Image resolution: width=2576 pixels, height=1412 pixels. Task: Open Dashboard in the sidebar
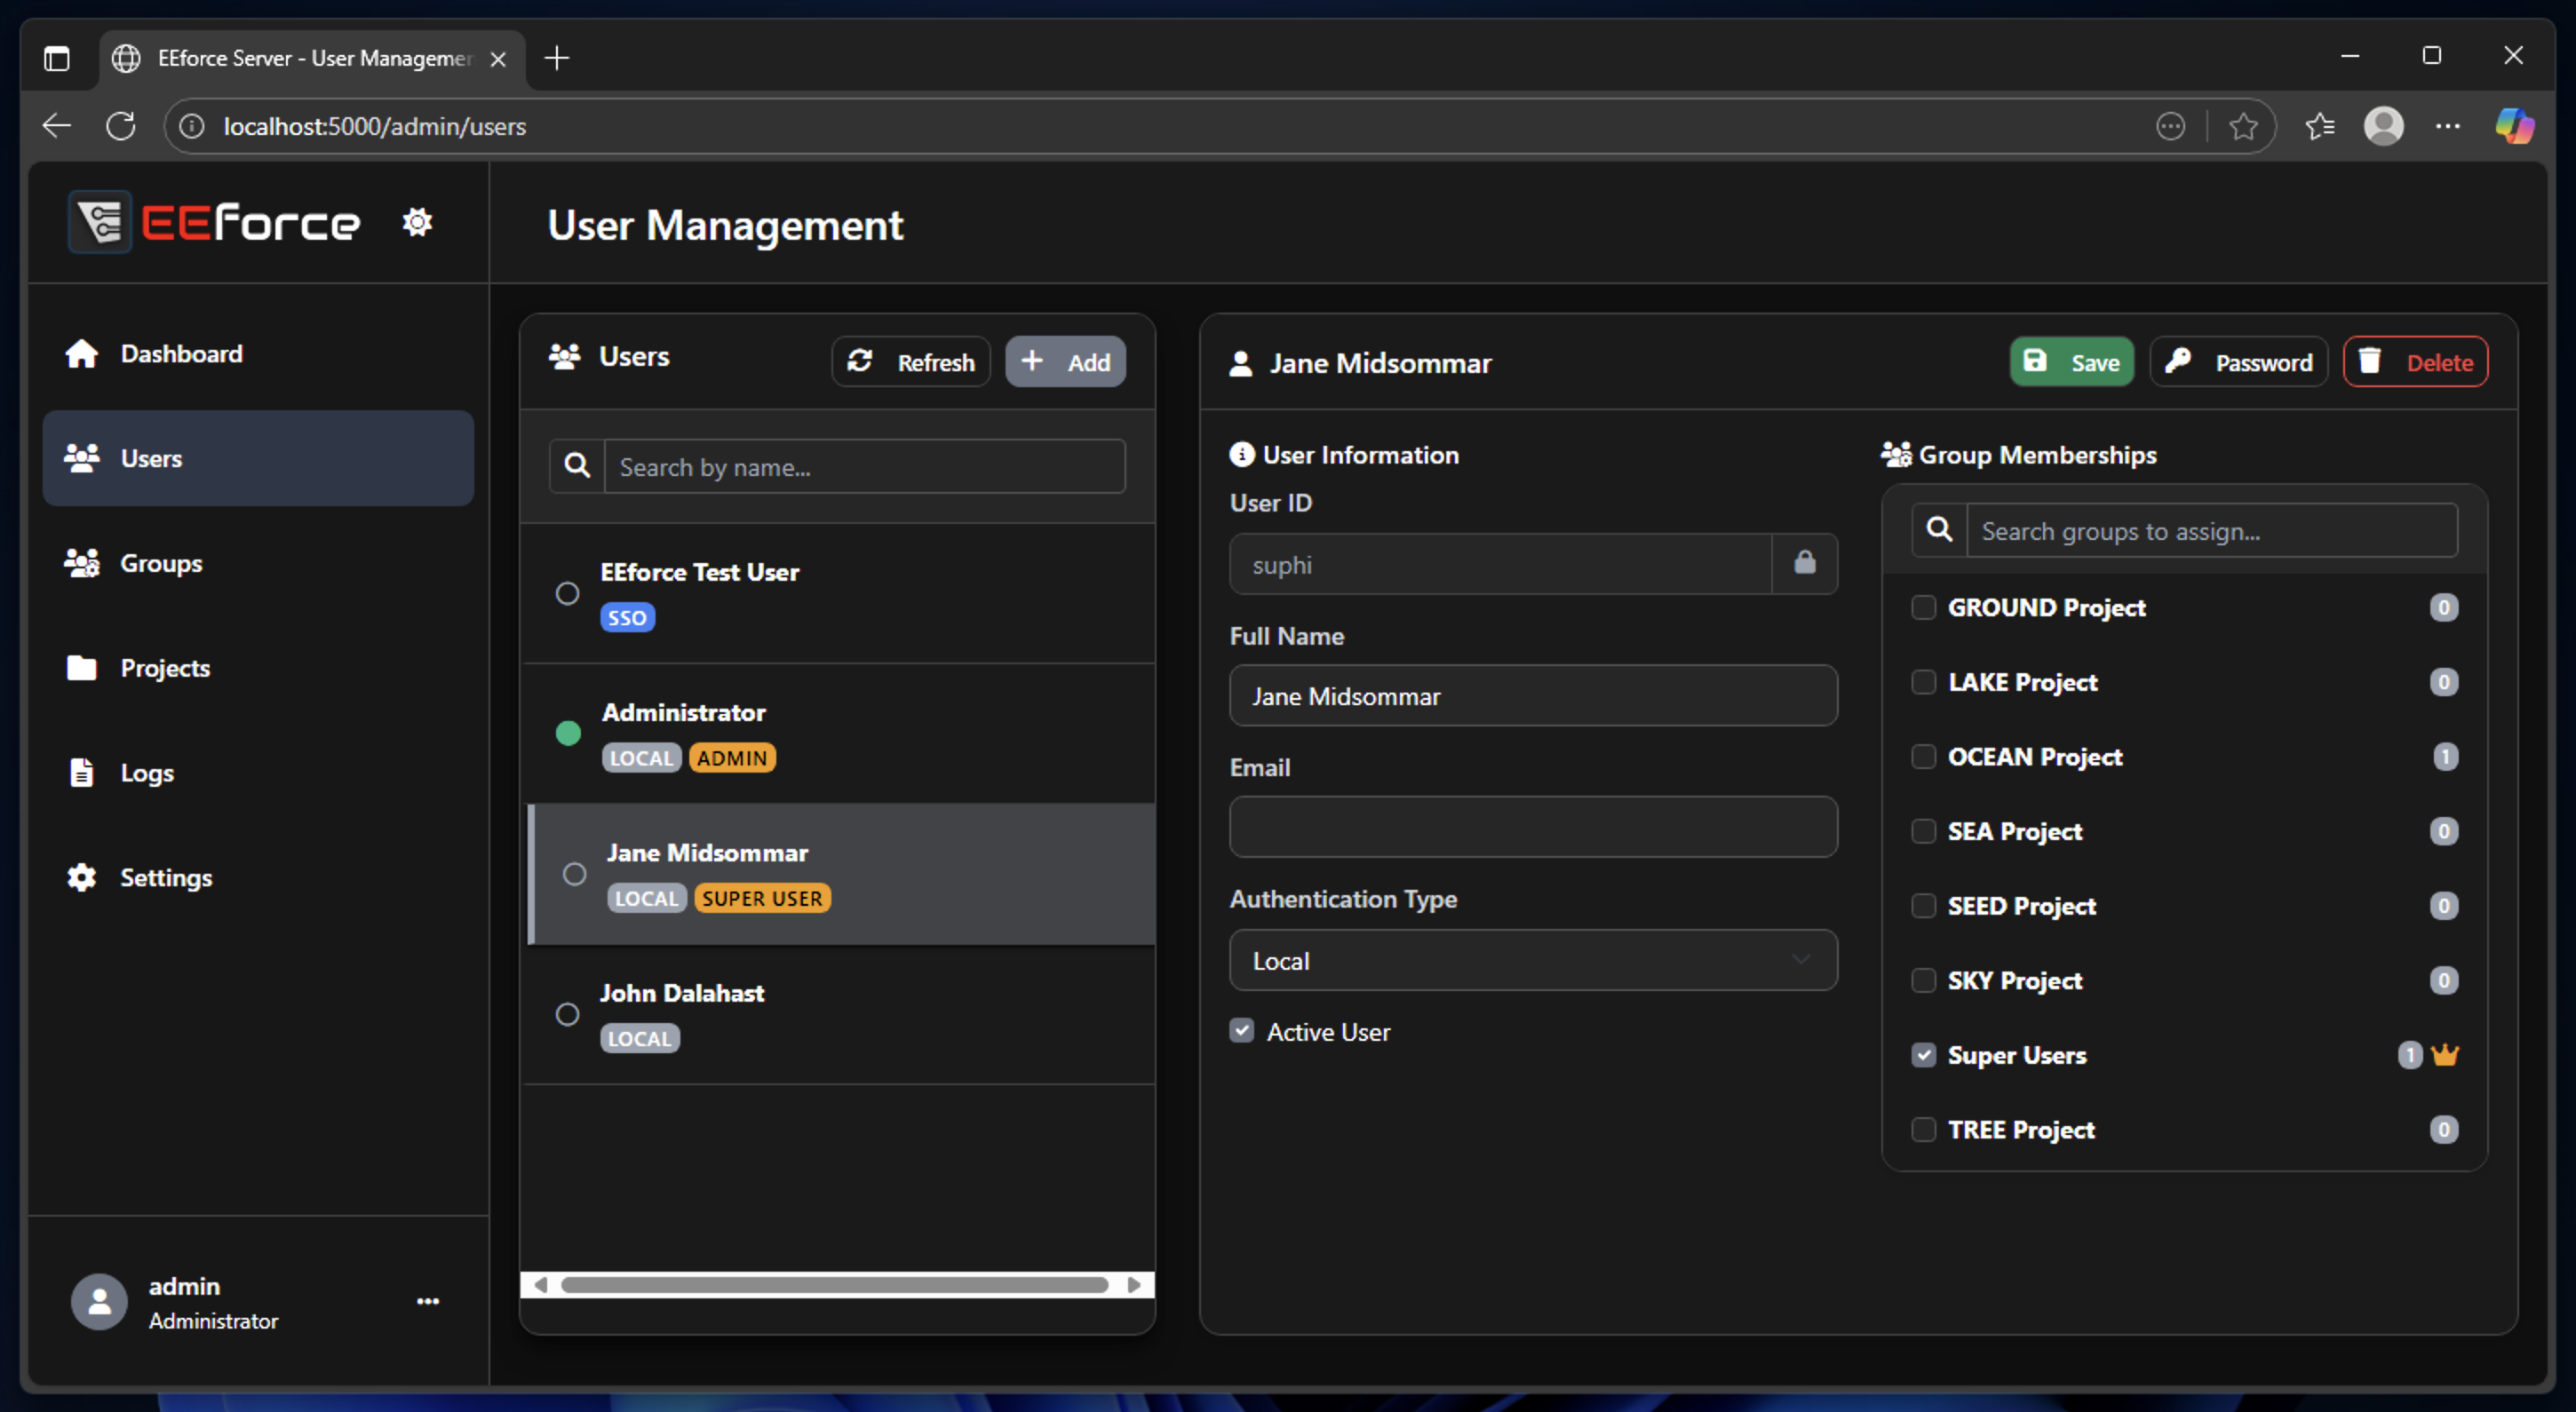click(x=258, y=354)
